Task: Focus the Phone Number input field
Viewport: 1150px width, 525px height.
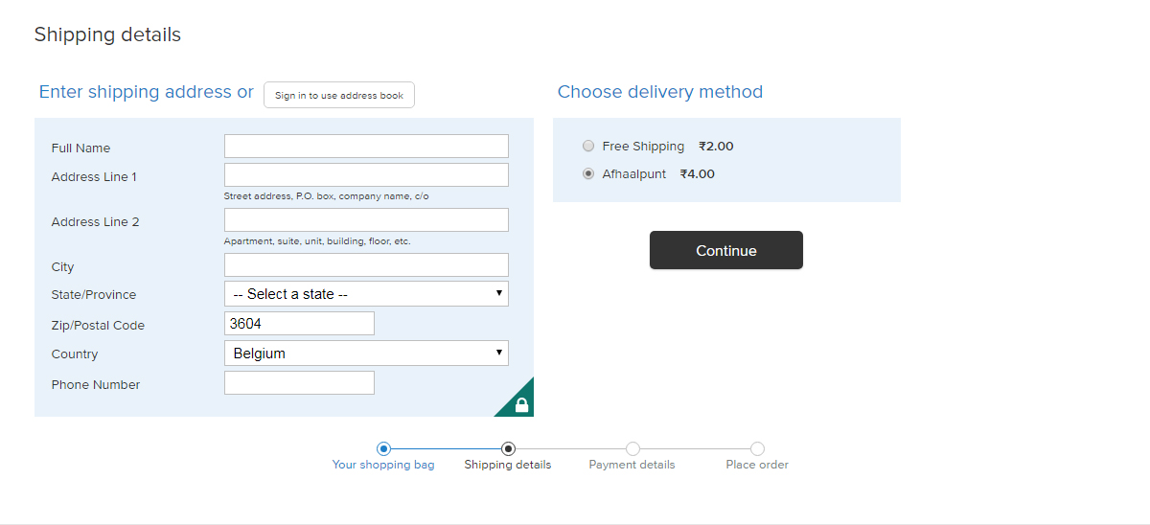Action: (x=299, y=383)
